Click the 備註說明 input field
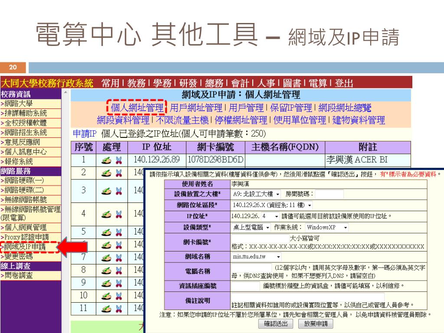This screenshot has height=333, width=444. [308, 297]
